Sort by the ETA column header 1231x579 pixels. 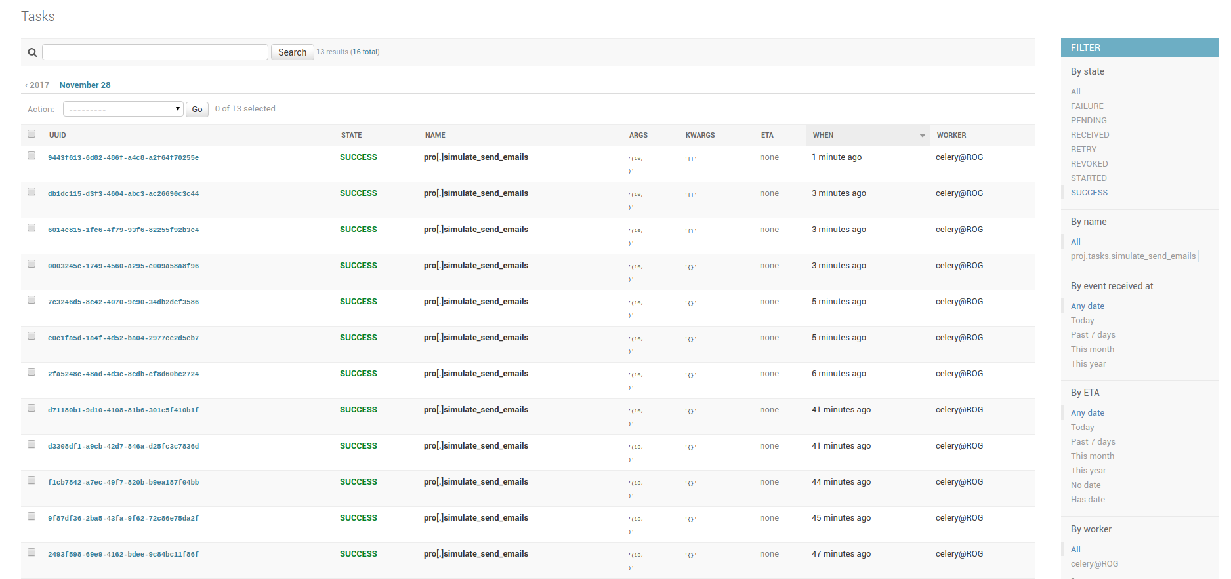[767, 135]
